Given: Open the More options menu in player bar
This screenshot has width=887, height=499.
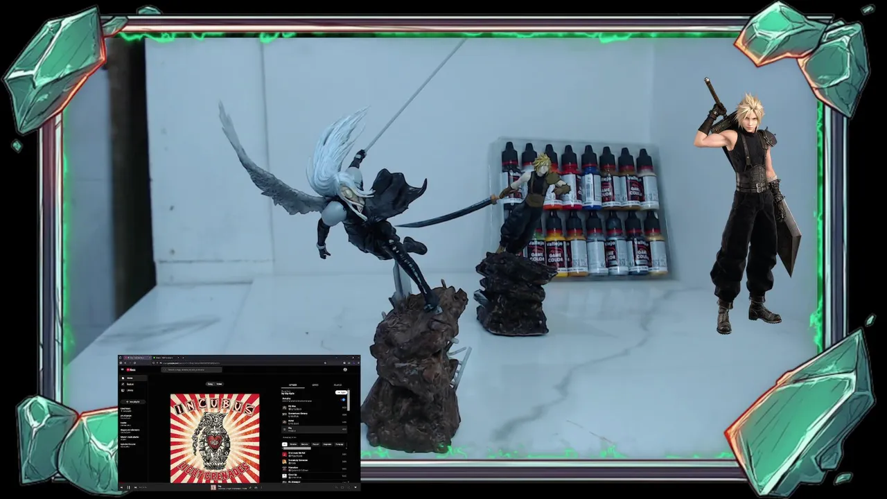Looking at the screenshot, I should click(261, 488).
